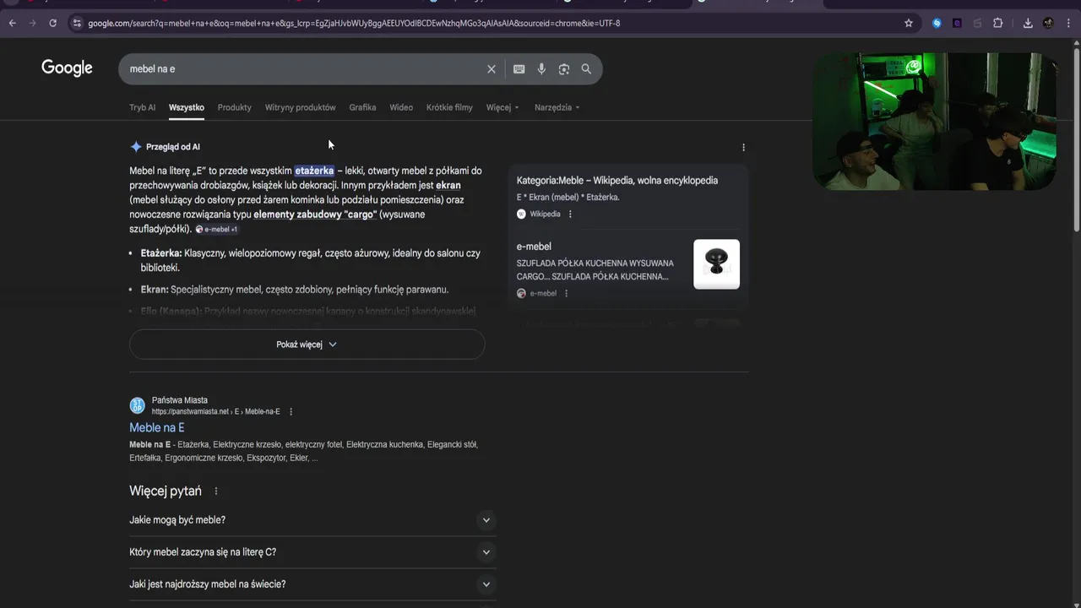This screenshot has width=1081, height=608.
Task: Open 'Meble na E' result link
Action: coord(156,428)
